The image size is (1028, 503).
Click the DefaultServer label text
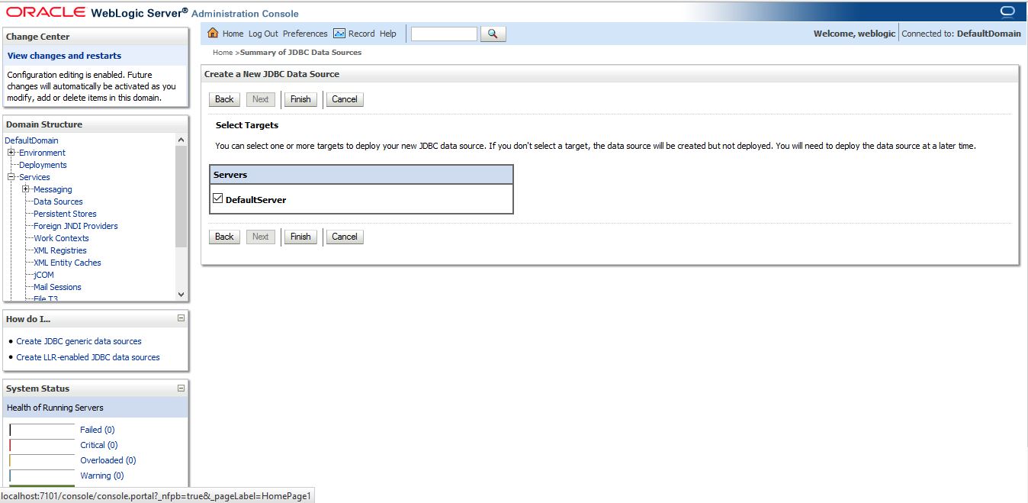coord(255,200)
